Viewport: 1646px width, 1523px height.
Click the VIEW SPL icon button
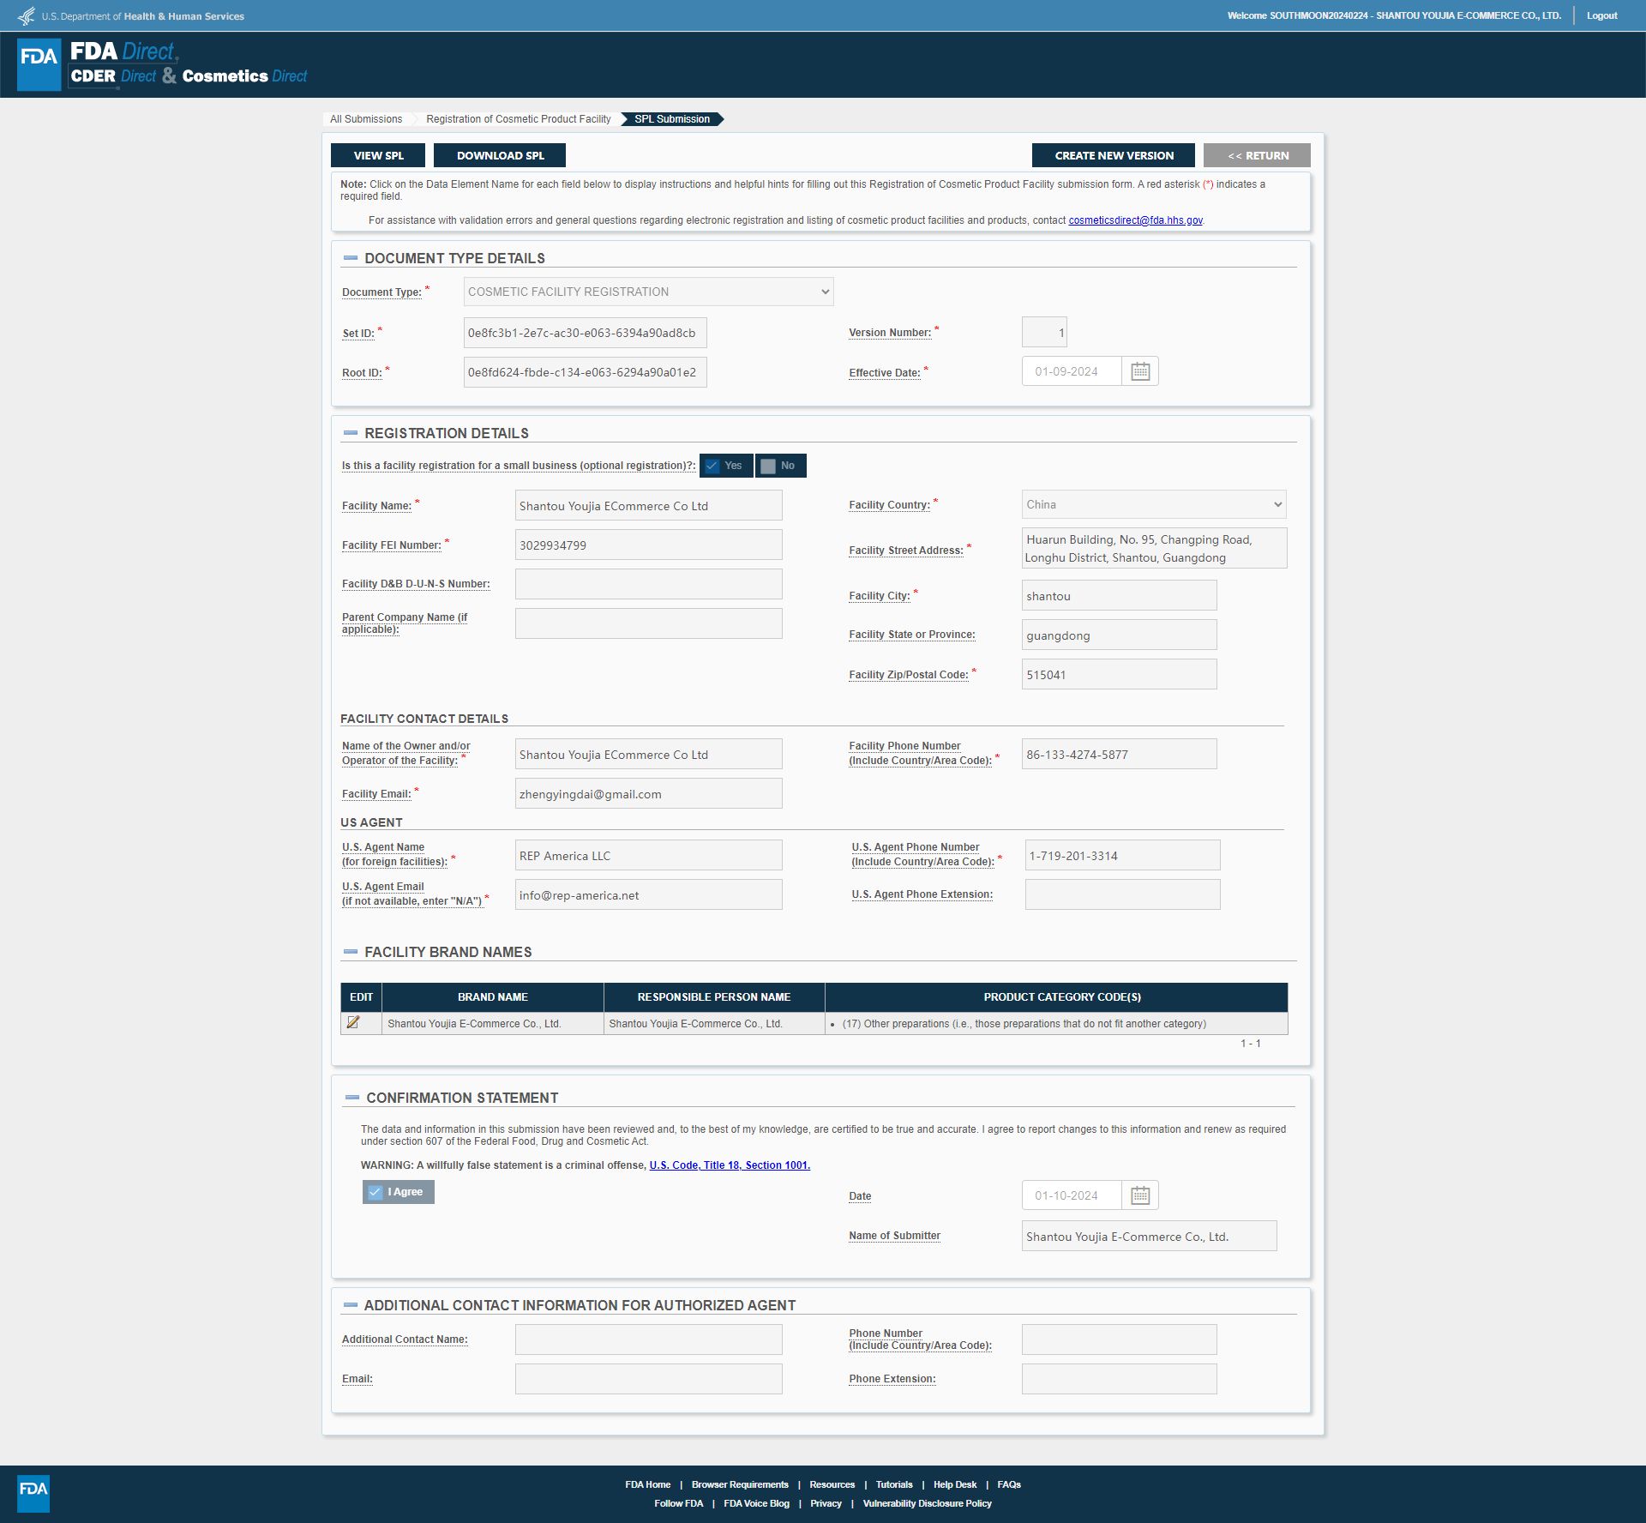point(377,155)
